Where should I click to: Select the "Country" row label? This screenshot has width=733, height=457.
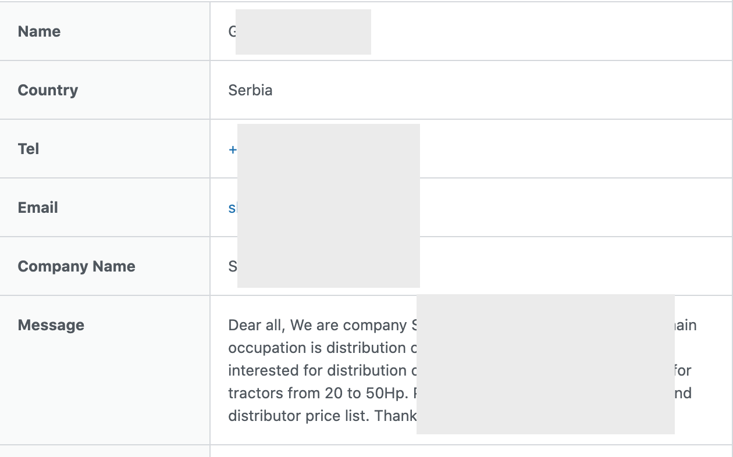pyautogui.click(x=48, y=90)
